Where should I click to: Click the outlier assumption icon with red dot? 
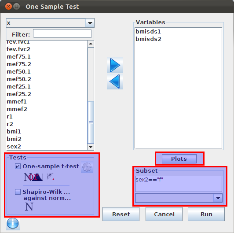point(51,177)
